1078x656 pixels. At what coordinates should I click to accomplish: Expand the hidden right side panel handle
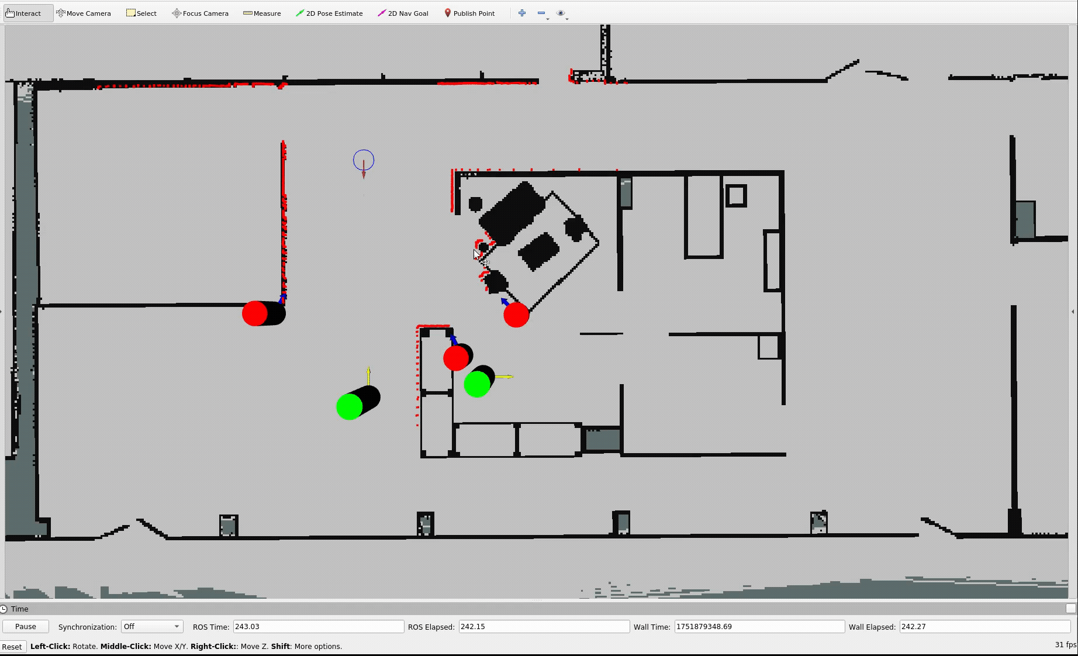(x=1073, y=312)
